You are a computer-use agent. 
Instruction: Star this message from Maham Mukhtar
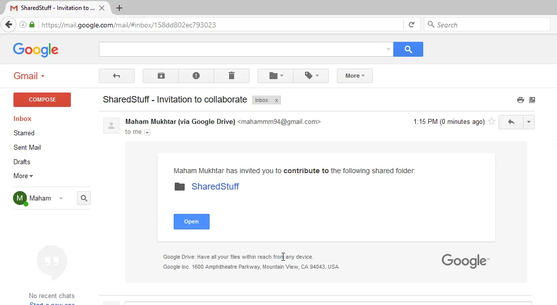(x=492, y=121)
